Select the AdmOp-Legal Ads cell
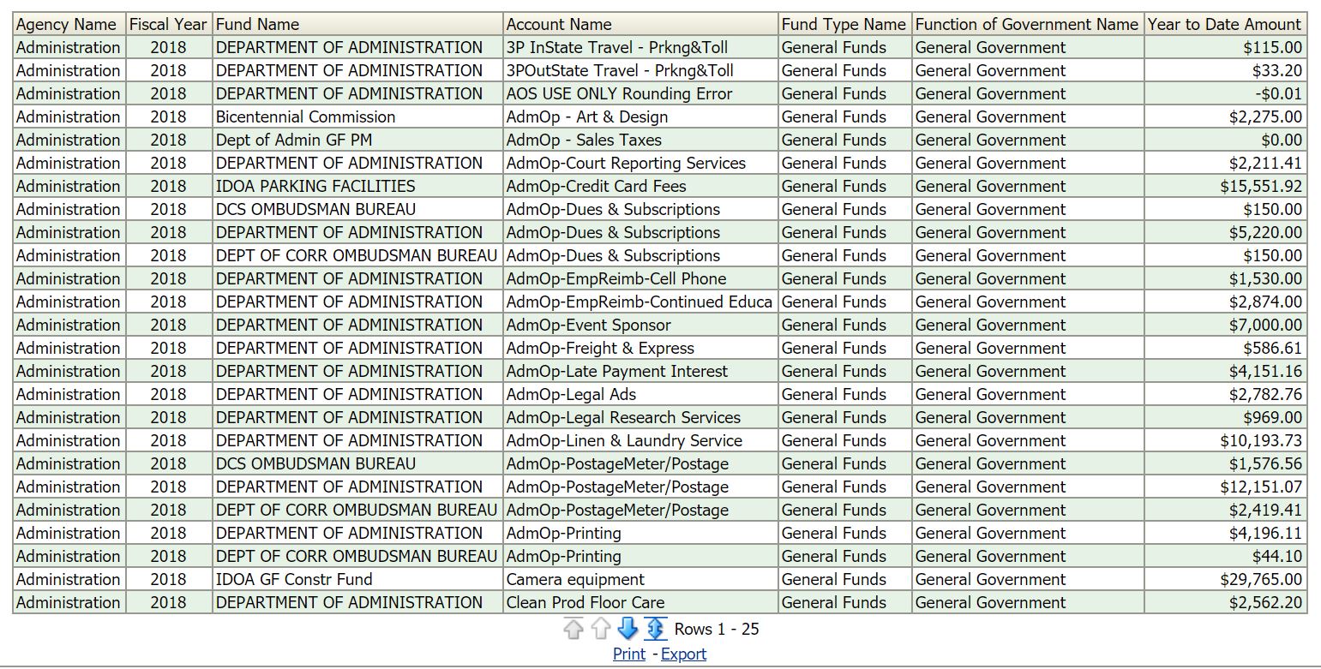 (x=641, y=394)
